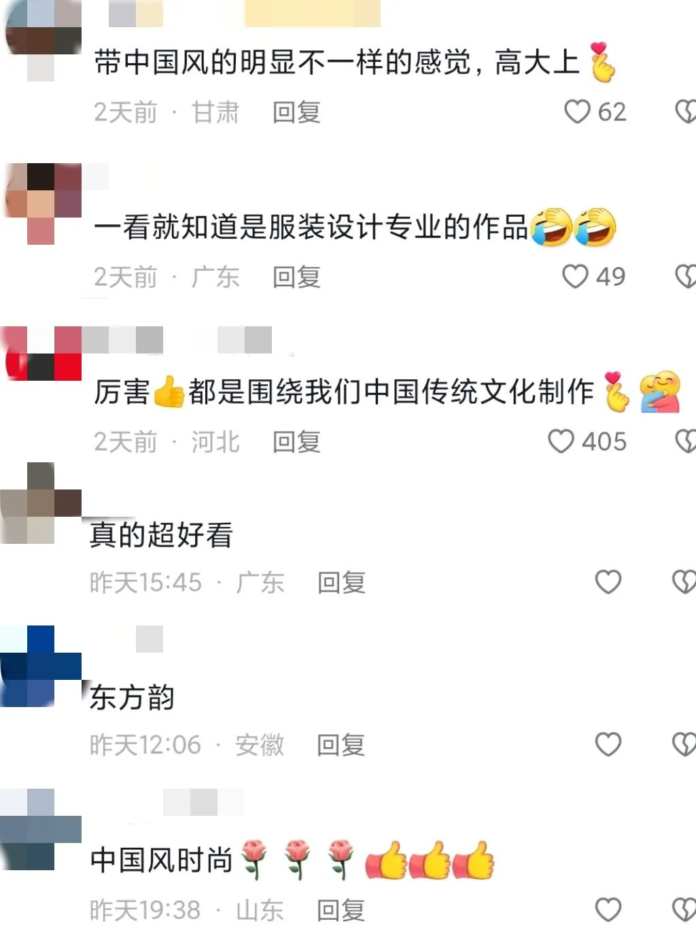Like the '中国风时尚' comment

pos(608,909)
